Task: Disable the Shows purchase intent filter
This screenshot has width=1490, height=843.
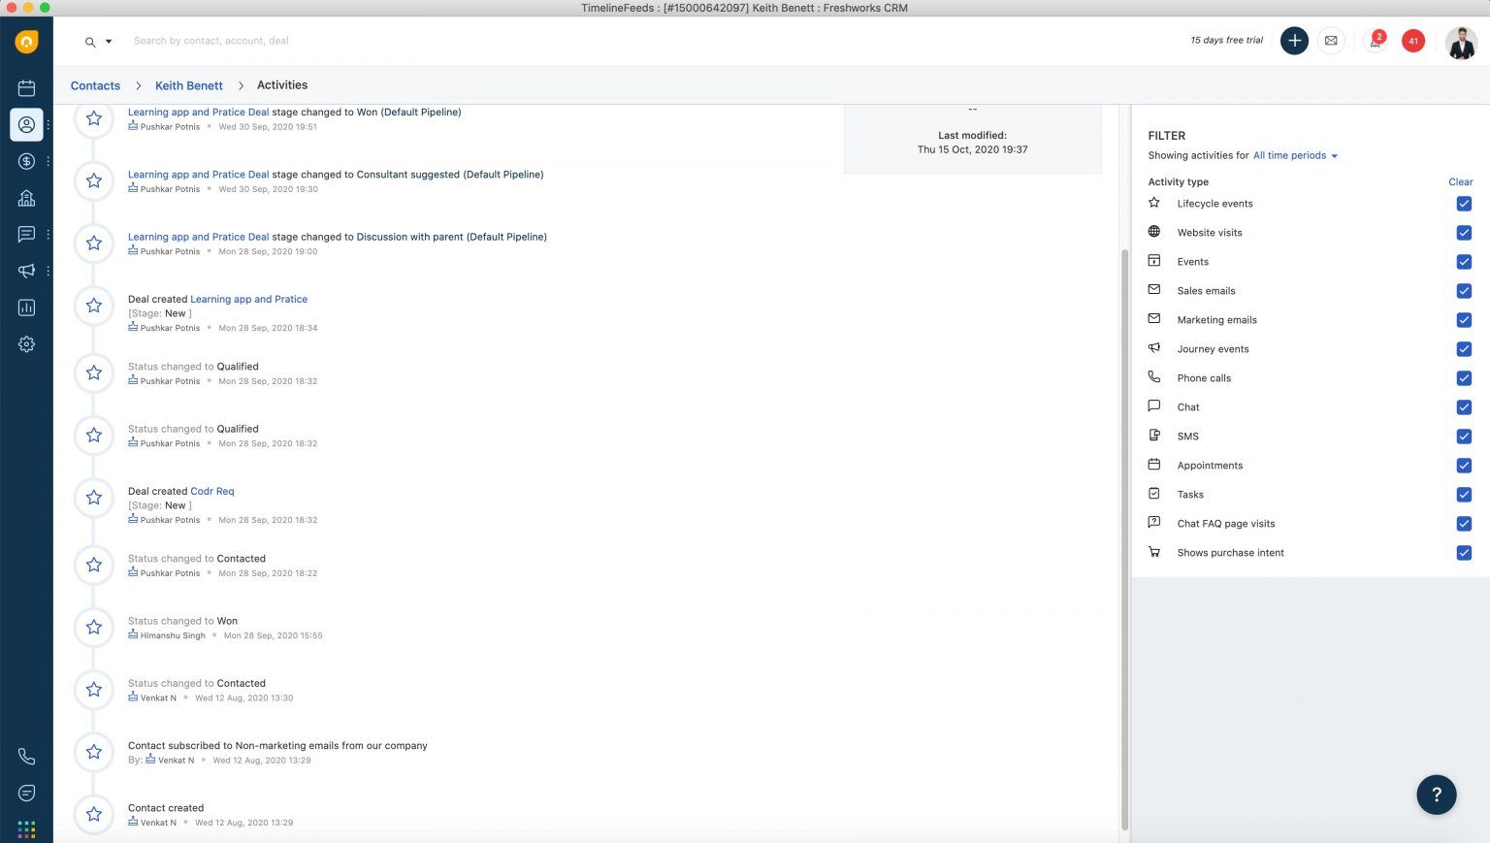Action: (1464, 553)
